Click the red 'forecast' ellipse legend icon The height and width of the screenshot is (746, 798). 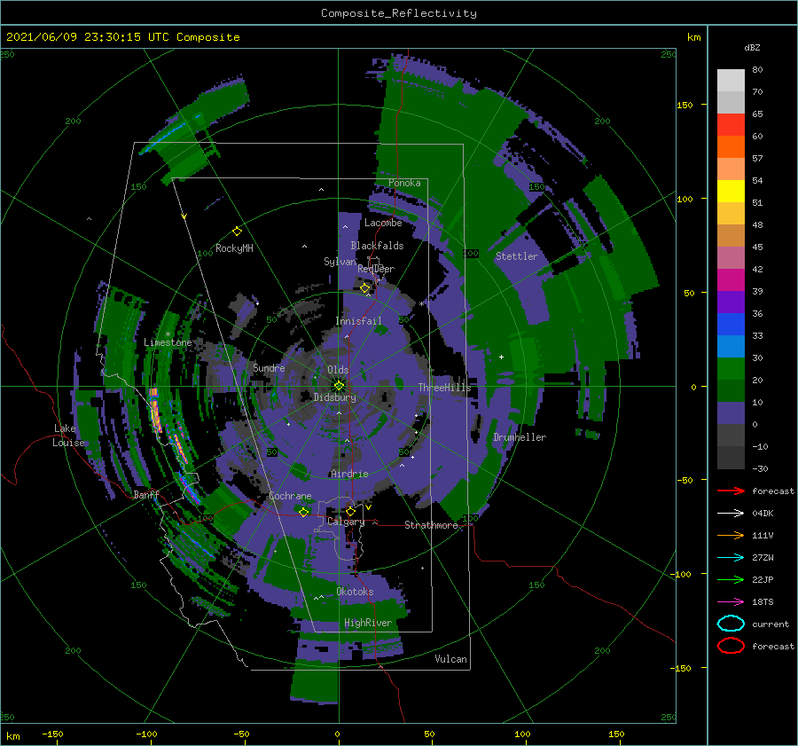click(x=731, y=646)
